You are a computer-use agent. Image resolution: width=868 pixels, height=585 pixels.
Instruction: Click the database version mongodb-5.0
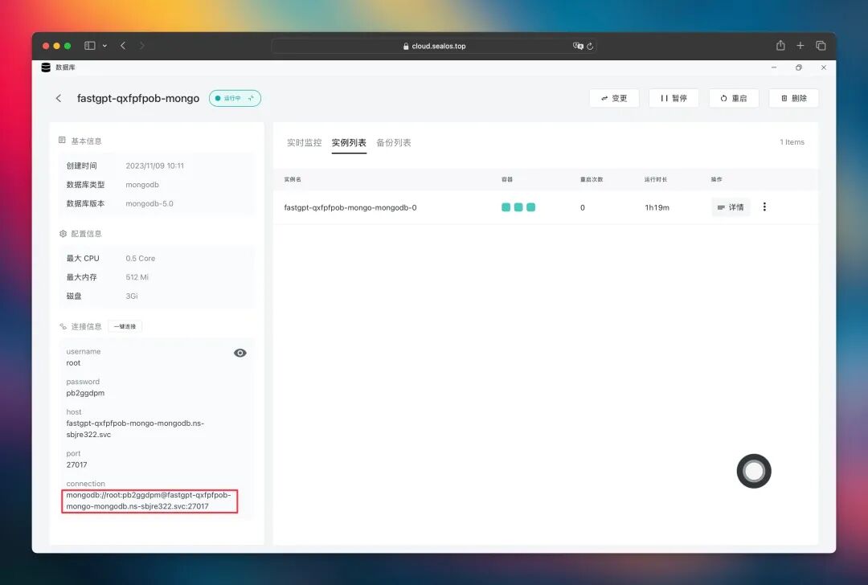point(149,203)
